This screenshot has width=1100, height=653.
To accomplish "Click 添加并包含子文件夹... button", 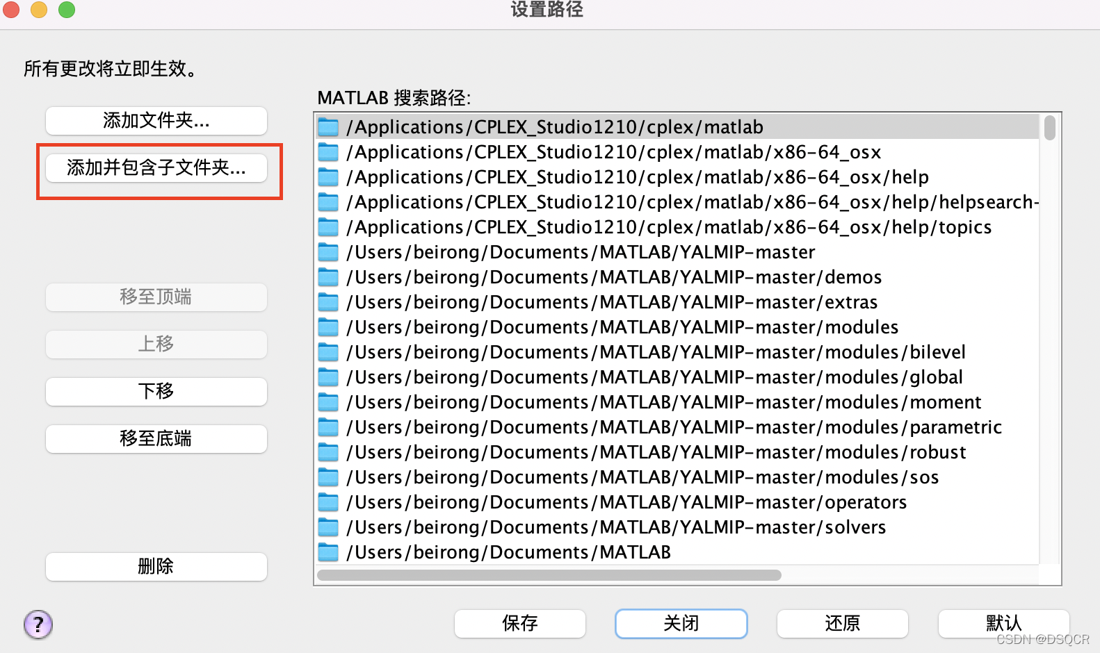I will pos(156,168).
